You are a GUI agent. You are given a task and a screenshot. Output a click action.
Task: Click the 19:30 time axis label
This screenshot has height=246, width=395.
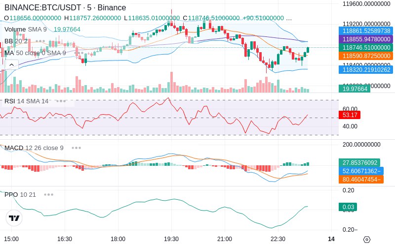(x=171, y=239)
